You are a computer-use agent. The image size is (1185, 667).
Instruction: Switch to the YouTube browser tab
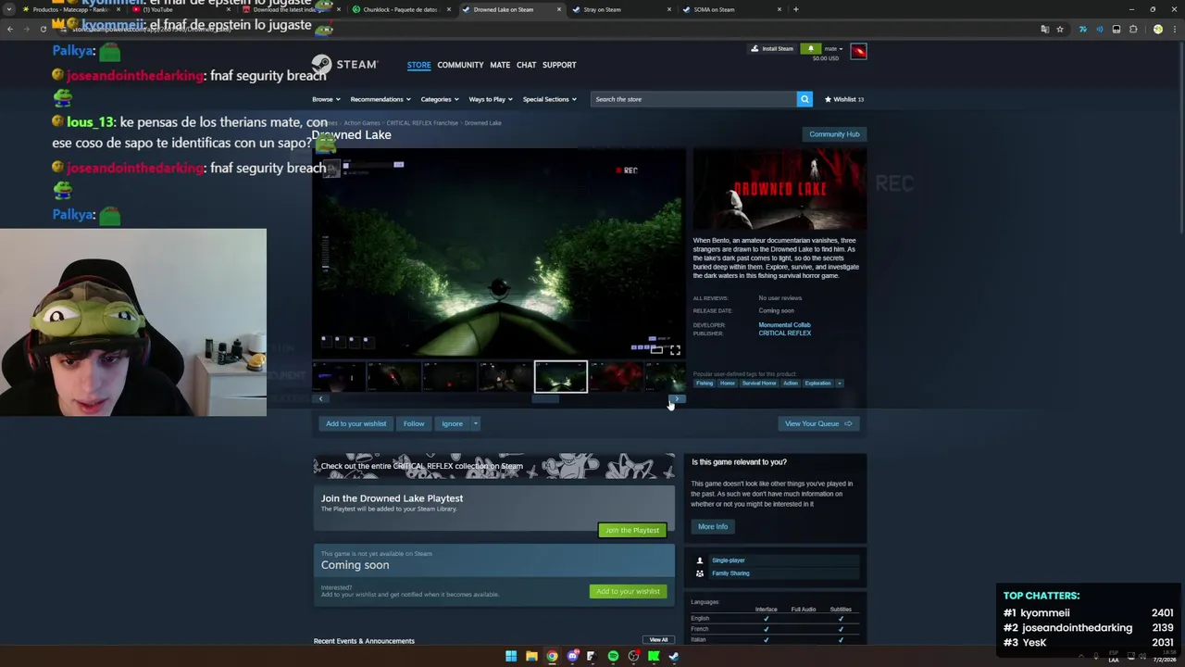tap(182, 9)
